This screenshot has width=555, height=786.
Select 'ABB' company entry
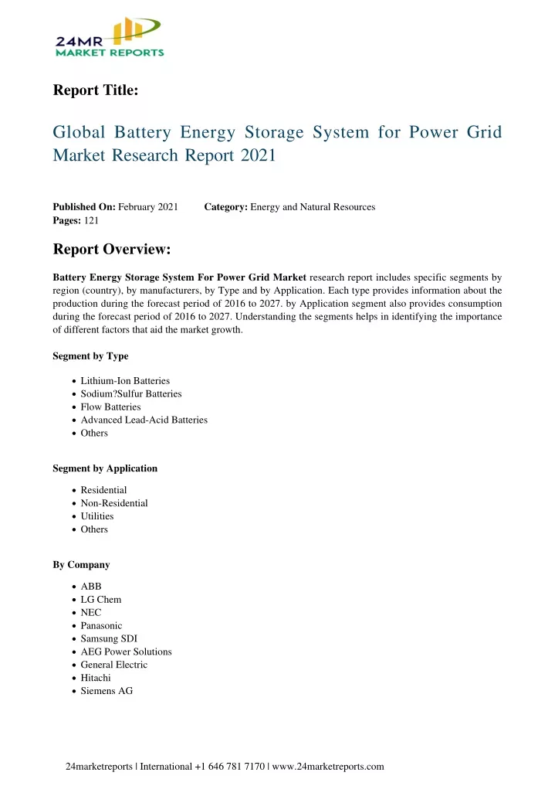click(x=91, y=587)
